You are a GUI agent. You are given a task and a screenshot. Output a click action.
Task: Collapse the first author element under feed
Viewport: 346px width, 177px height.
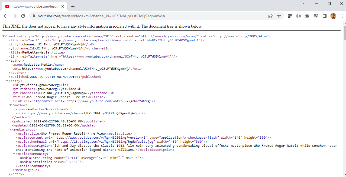tap(7, 61)
